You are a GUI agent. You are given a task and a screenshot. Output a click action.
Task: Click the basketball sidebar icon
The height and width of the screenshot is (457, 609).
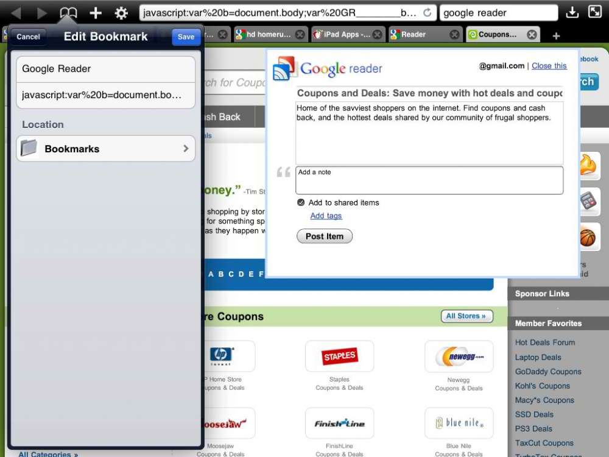588,237
